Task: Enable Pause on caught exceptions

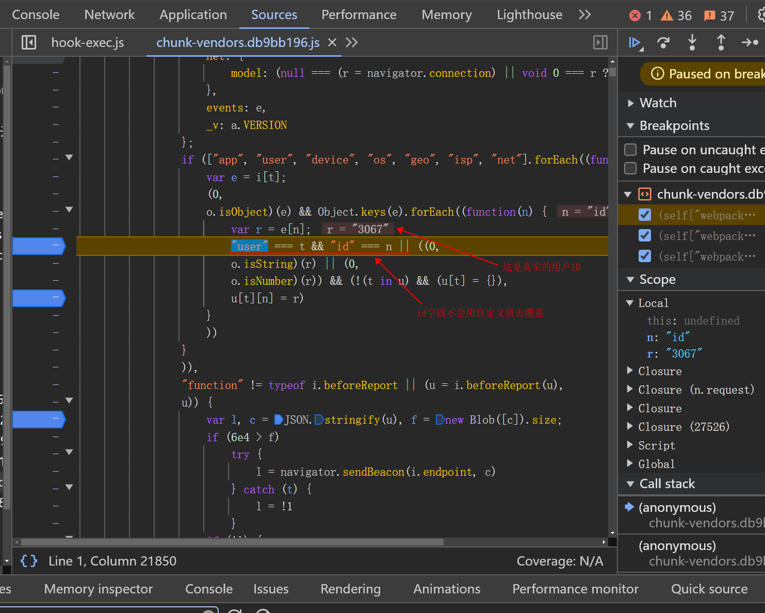Action: pyautogui.click(x=630, y=168)
